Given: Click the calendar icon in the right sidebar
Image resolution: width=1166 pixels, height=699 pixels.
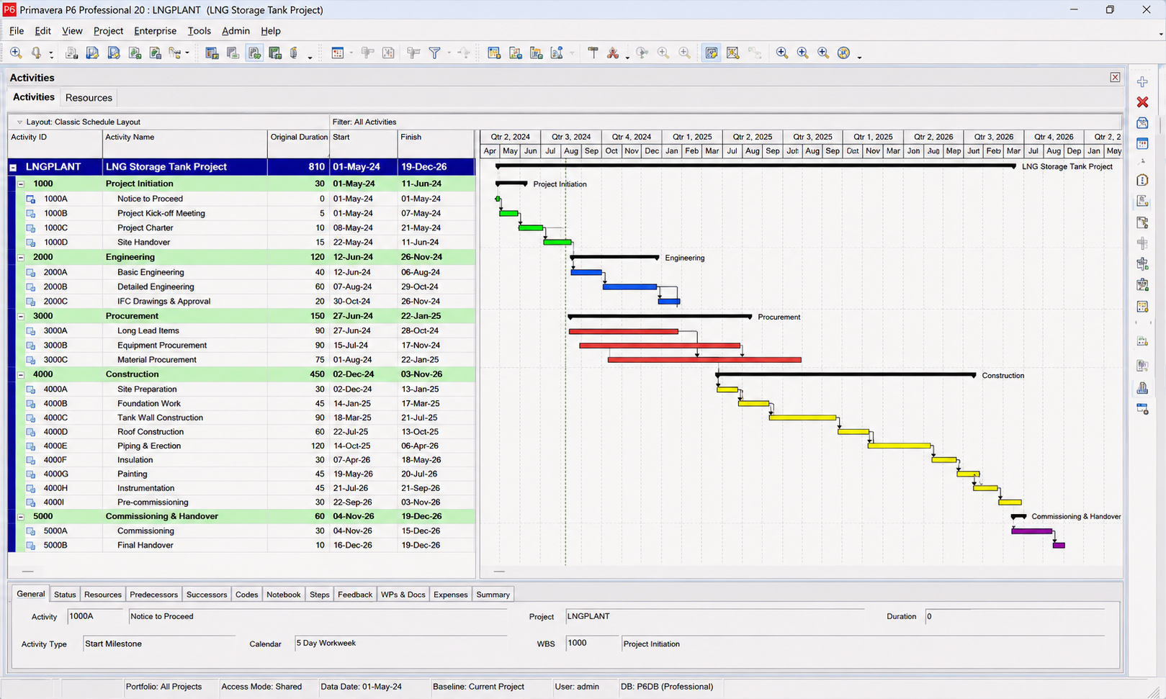Looking at the screenshot, I should pos(1142,143).
